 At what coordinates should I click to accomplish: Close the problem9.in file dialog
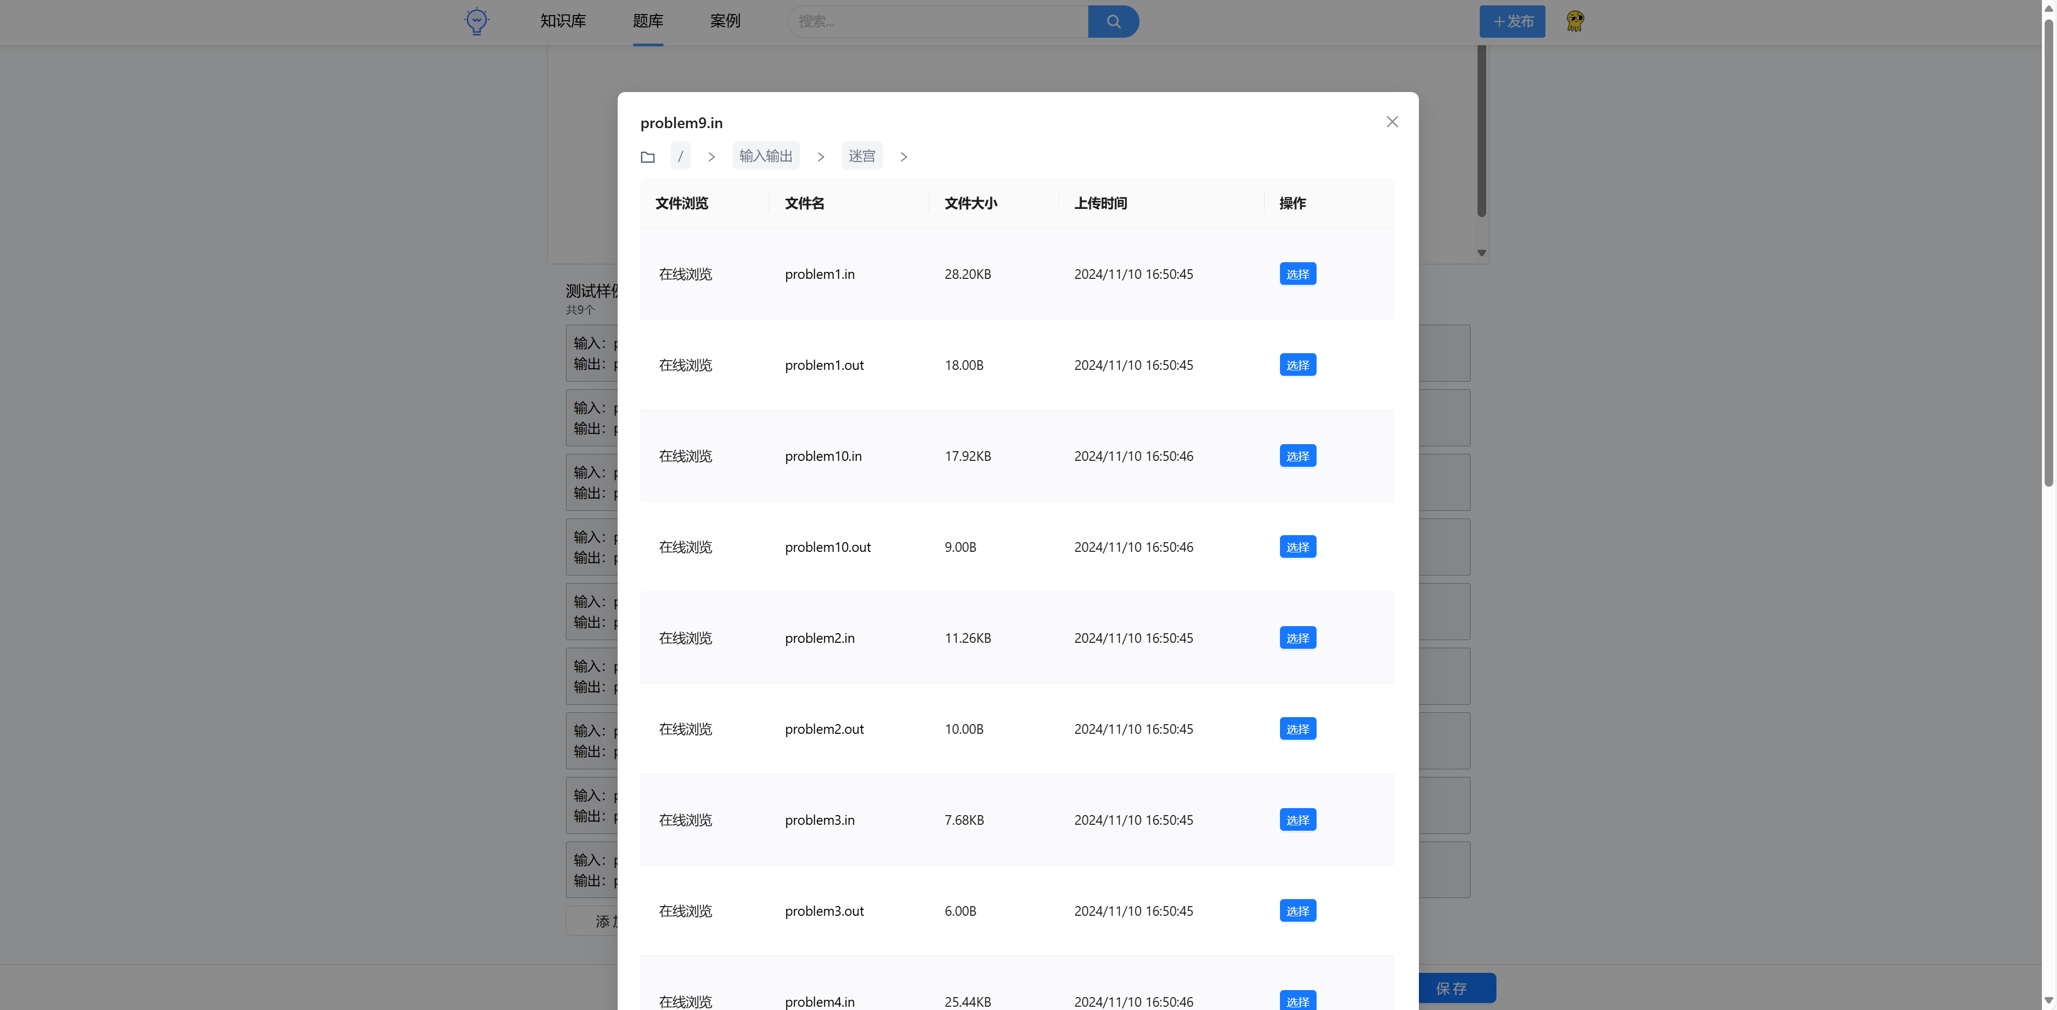pyautogui.click(x=1392, y=122)
